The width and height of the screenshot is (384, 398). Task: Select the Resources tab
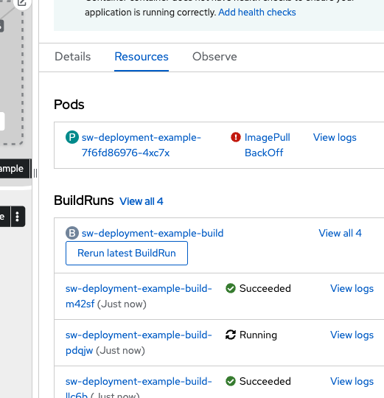(x=142, y=57)
